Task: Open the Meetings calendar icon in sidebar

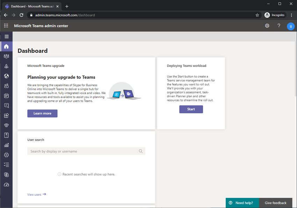Action: (6, 96)
